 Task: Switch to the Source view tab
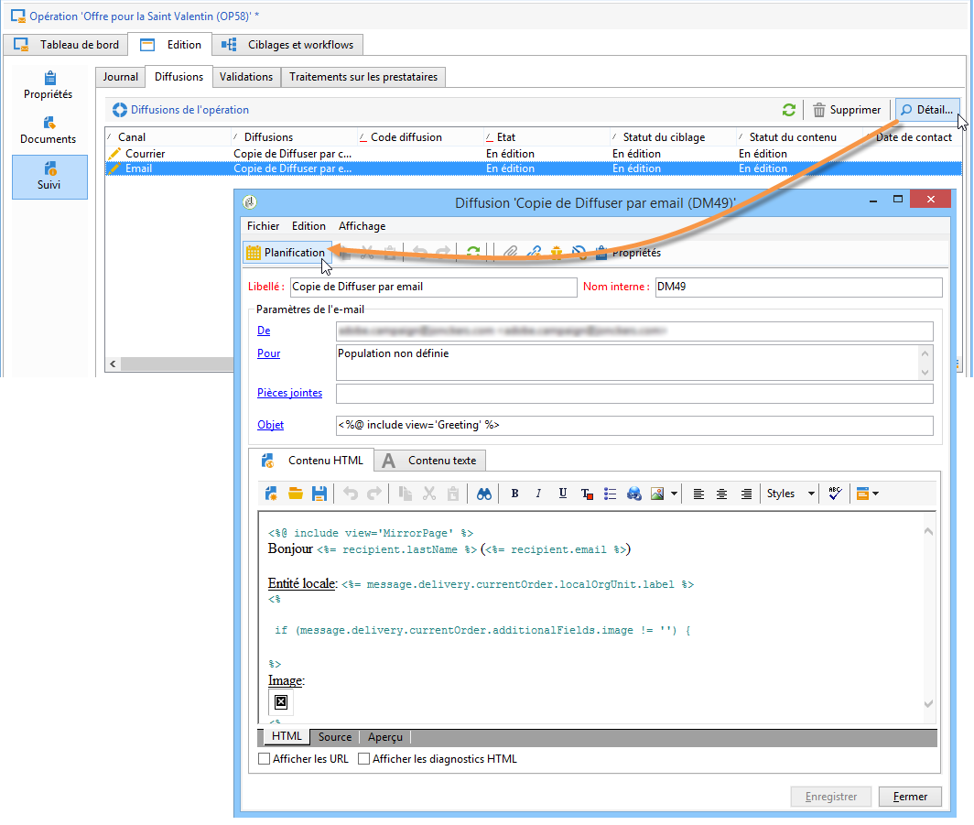335,737
